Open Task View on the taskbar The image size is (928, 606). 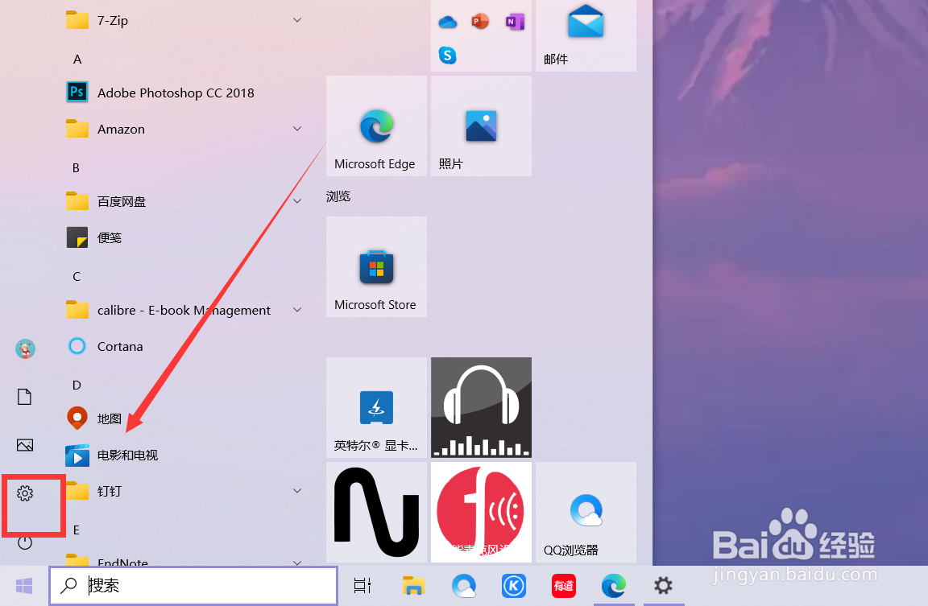362,586
